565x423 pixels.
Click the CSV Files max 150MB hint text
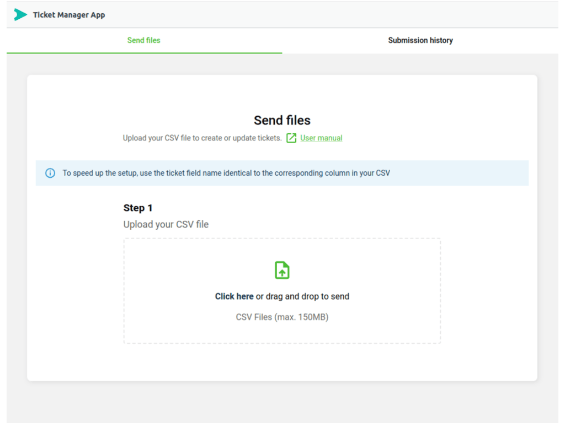point(282,317)
